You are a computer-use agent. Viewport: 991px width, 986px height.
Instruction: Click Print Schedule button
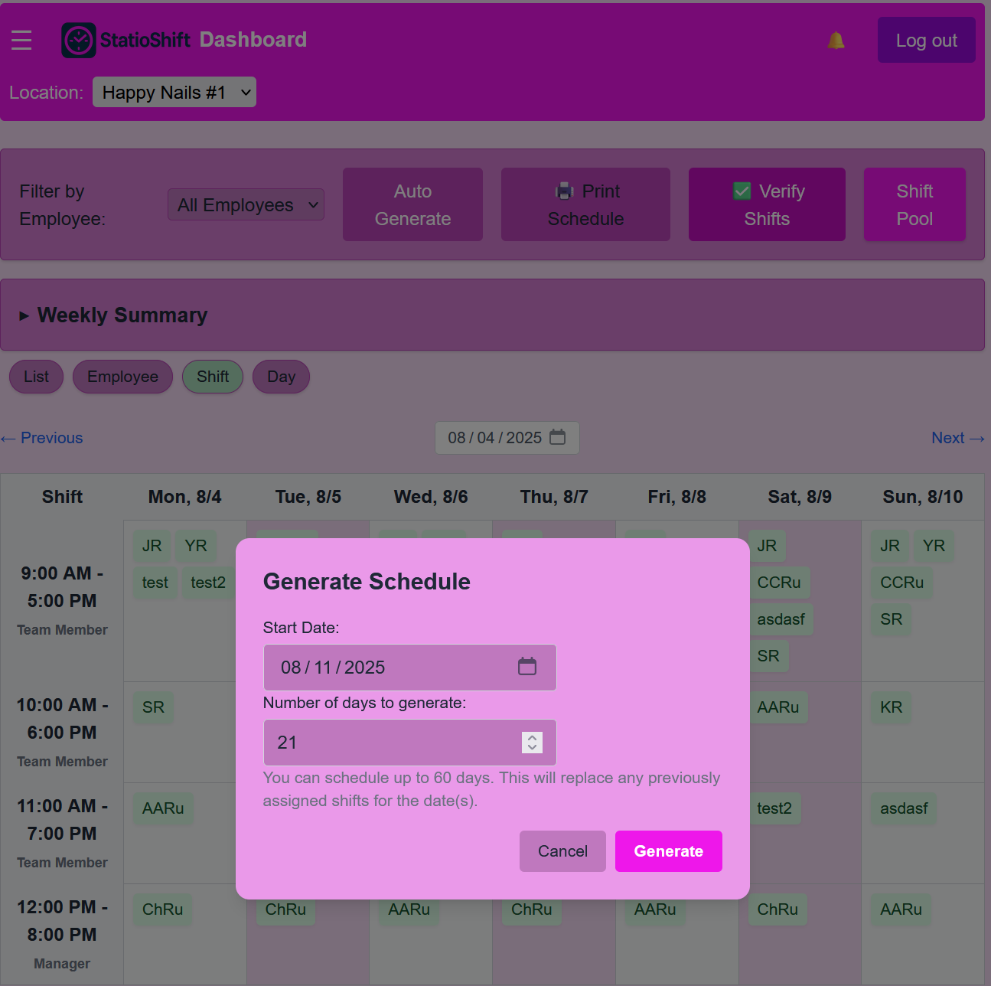click(585, 204)
